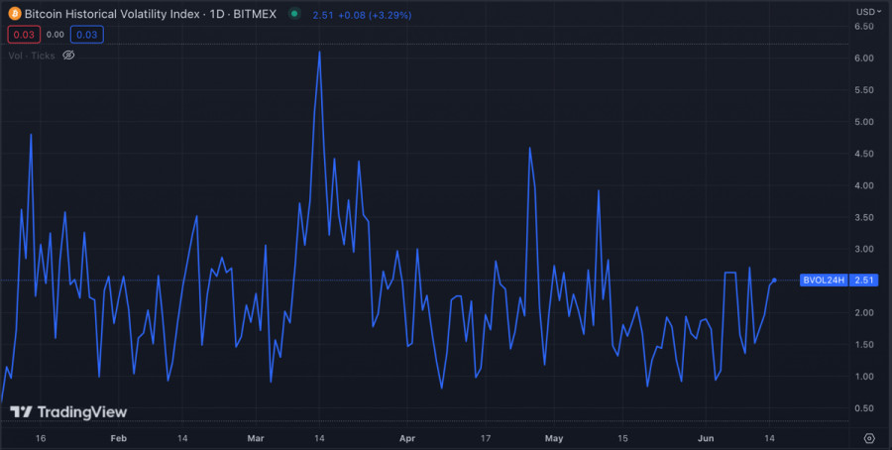Click the Vol · Ticks indicator label
Screen dimensions: 892x450
32,56
